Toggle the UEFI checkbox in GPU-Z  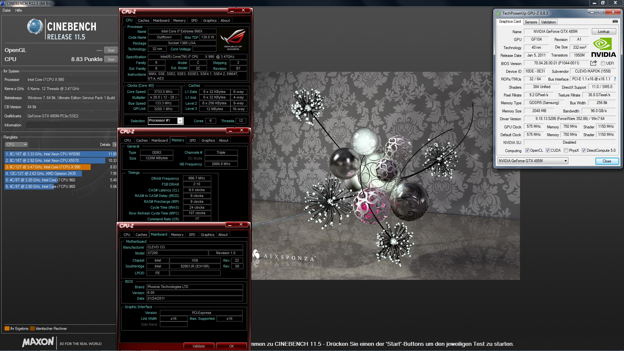(603, 63)
